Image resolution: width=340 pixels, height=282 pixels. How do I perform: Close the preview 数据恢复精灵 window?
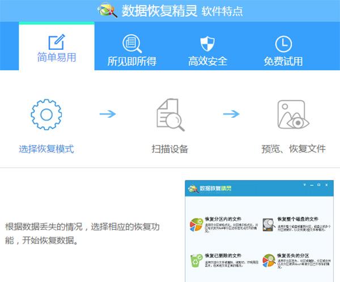(x=326, y=185)
